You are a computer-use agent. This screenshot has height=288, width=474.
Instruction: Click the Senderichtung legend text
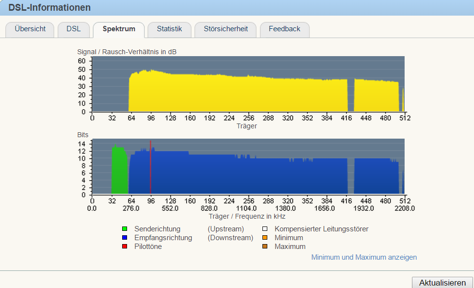pyautogui.click(x=157, y=229)
